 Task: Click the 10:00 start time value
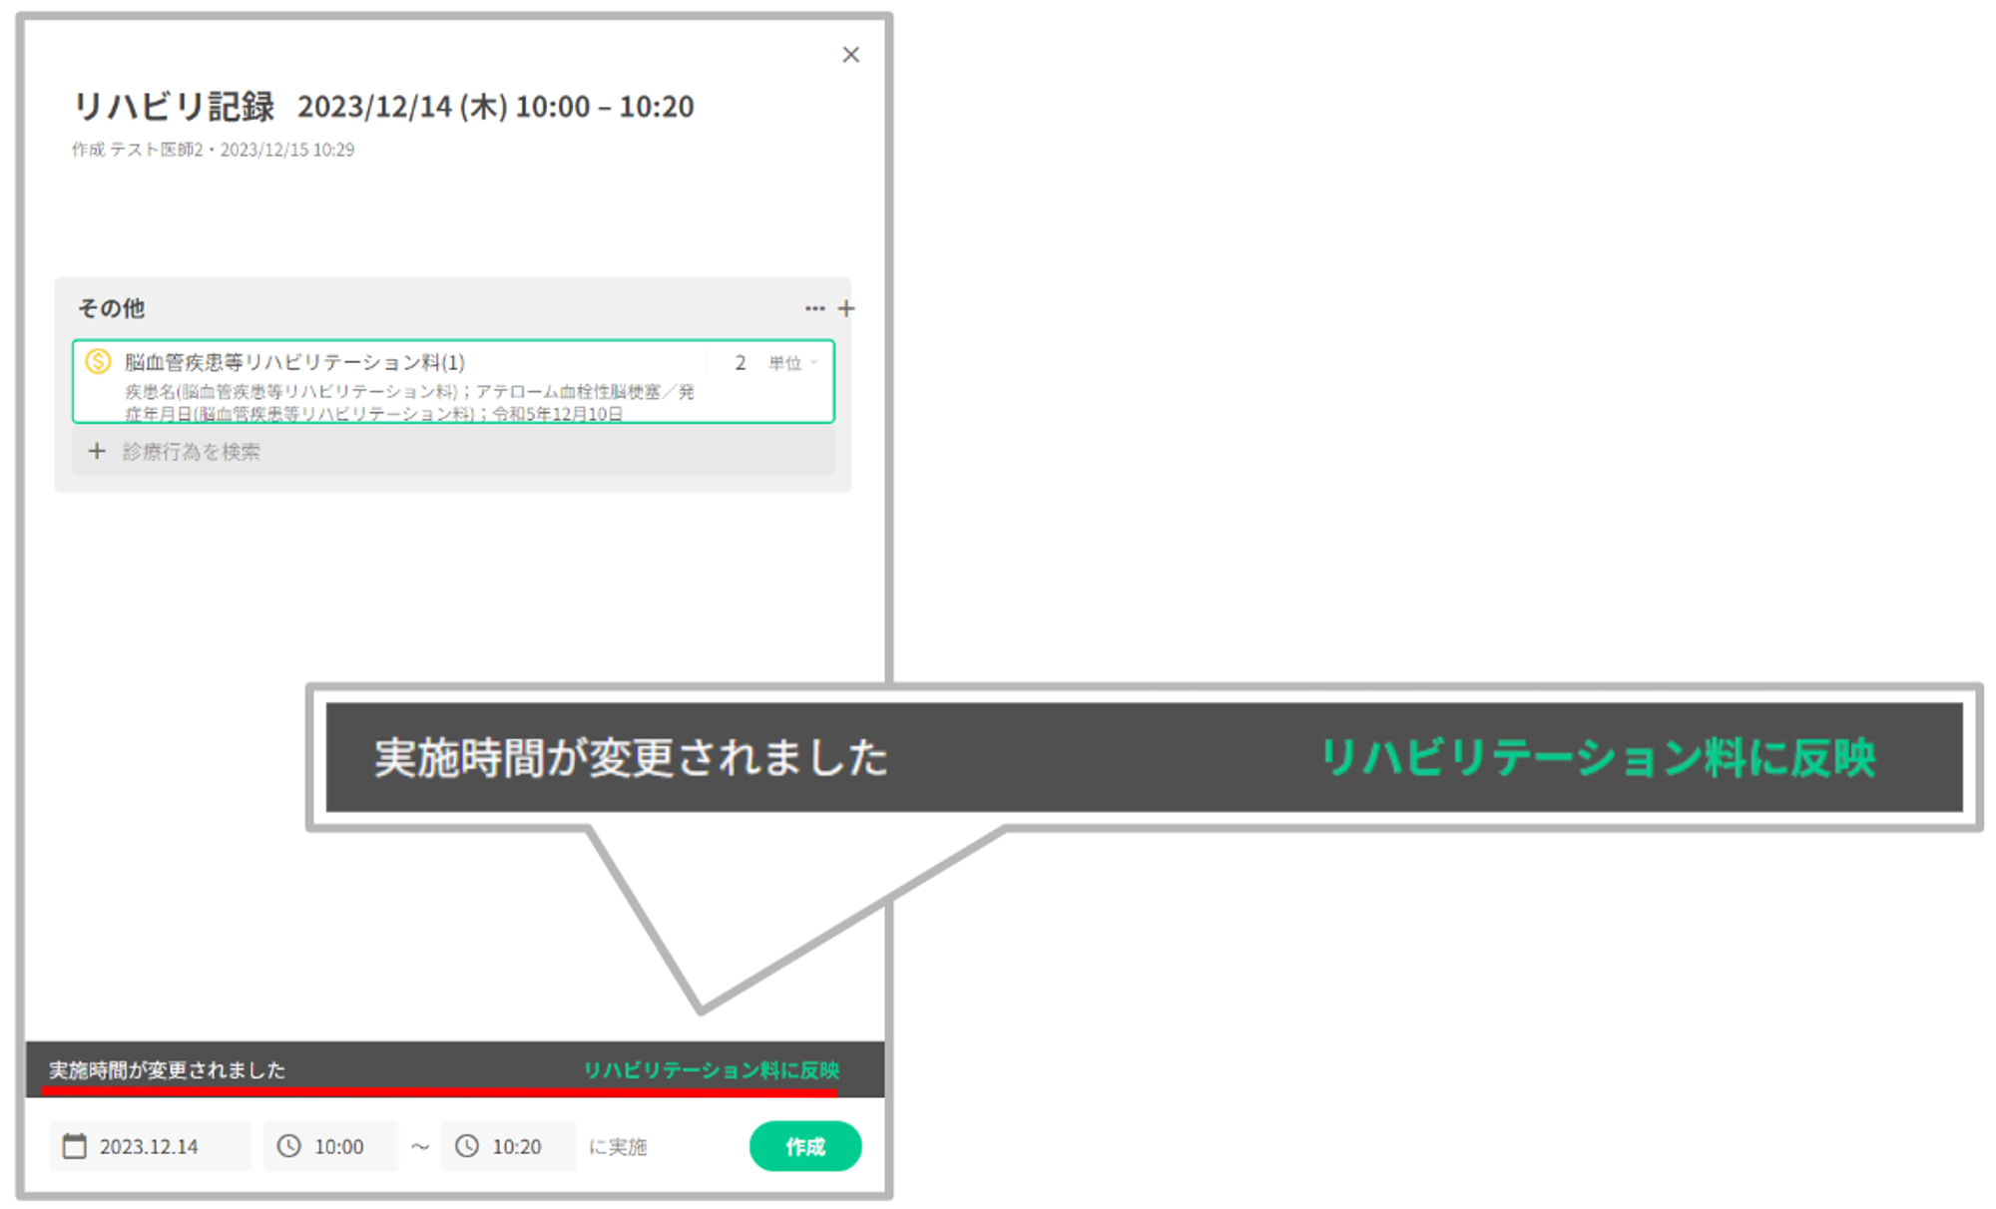(x=339, y=1146)
